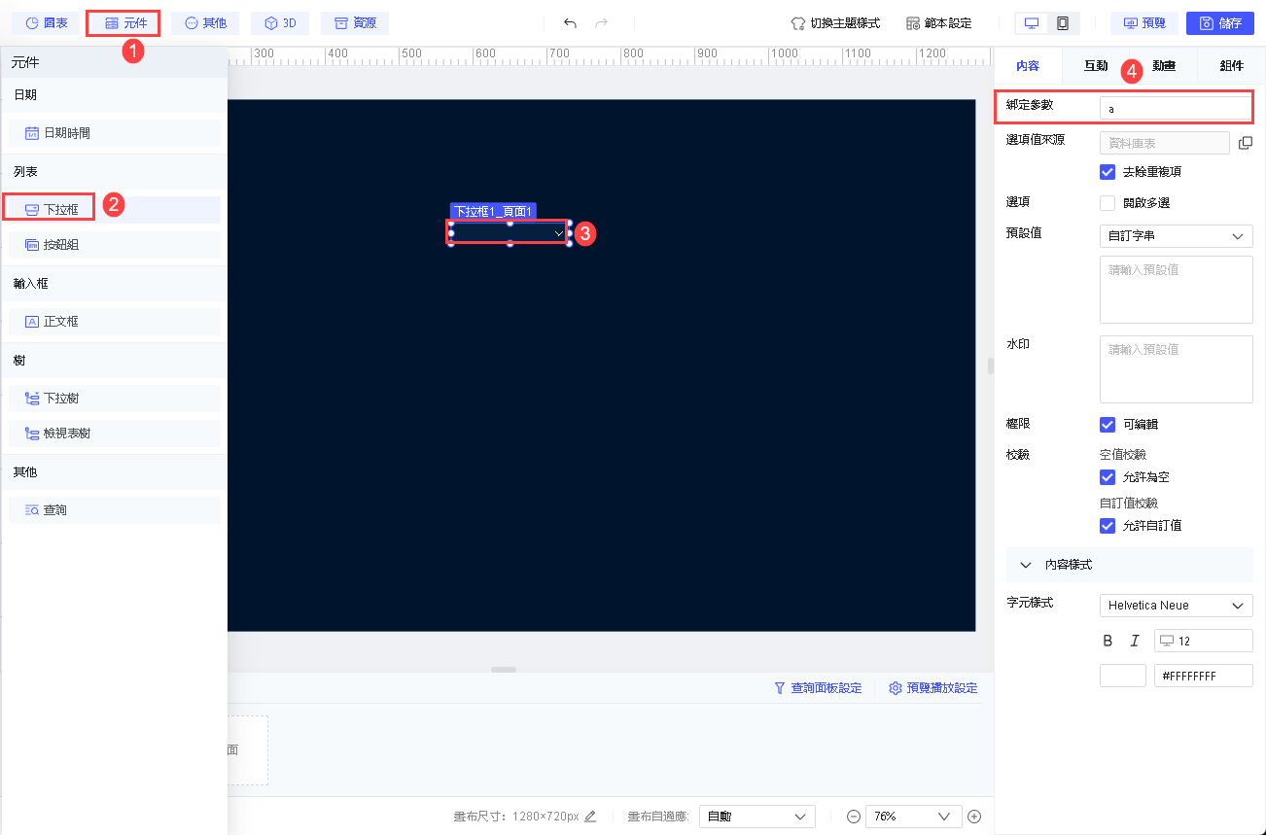
Task: Toggle 可編輯 checkbox
Action: (x=1107, y=425)
